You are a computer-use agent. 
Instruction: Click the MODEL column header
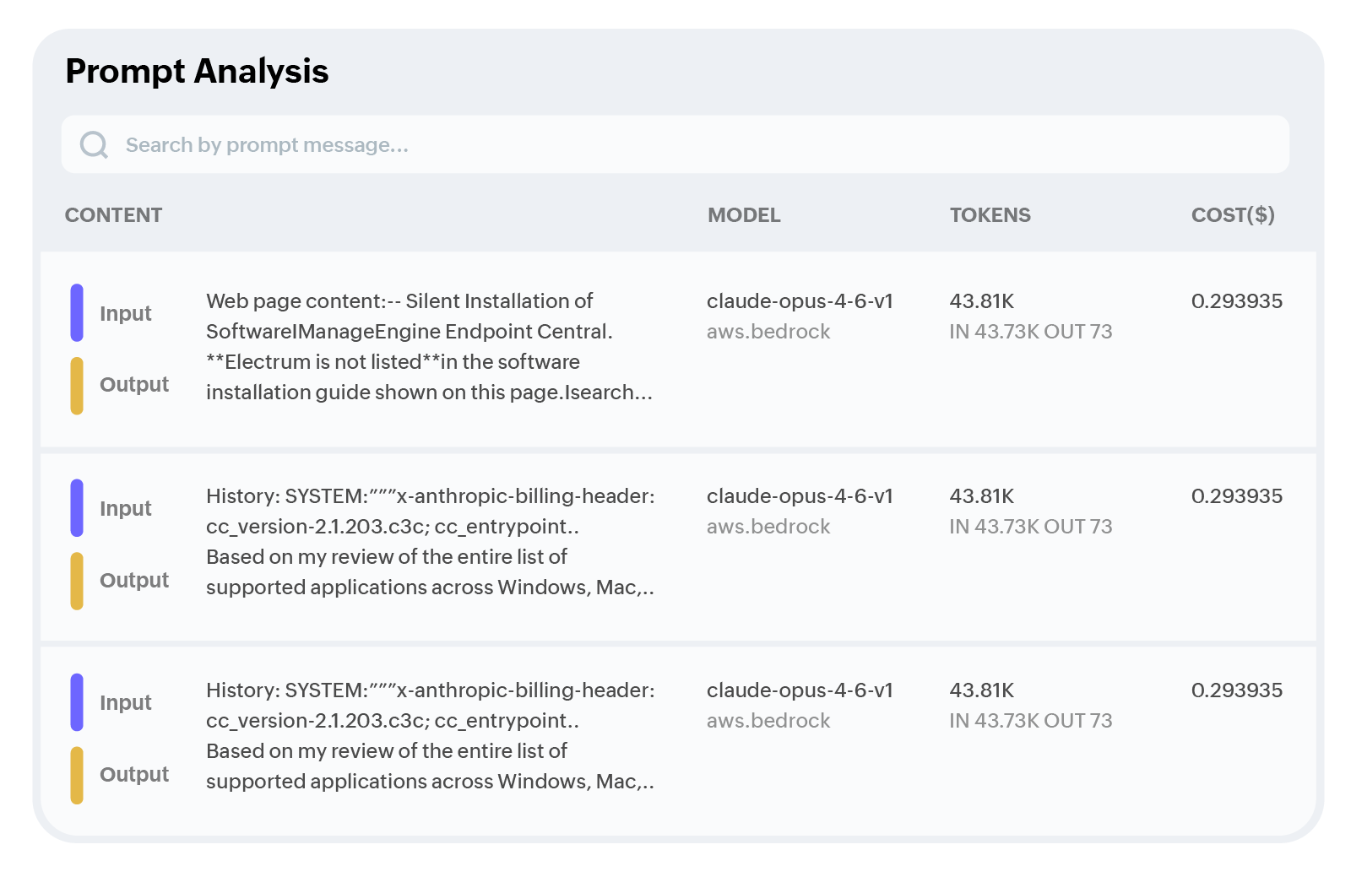(744, 215)
